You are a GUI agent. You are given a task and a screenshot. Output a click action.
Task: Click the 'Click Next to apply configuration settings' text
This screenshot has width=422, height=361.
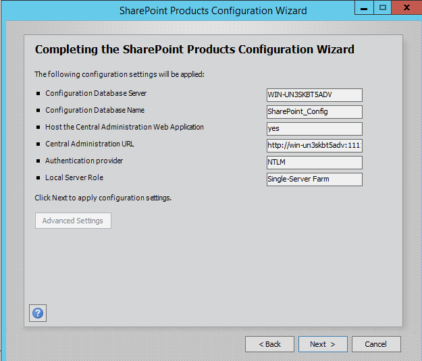pos(103,198)
